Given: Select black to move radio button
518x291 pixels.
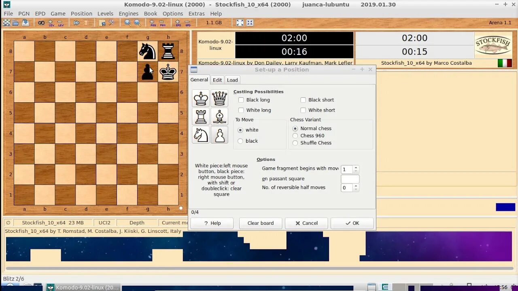Looking at the screenshot, I should [x=240, y=141].
